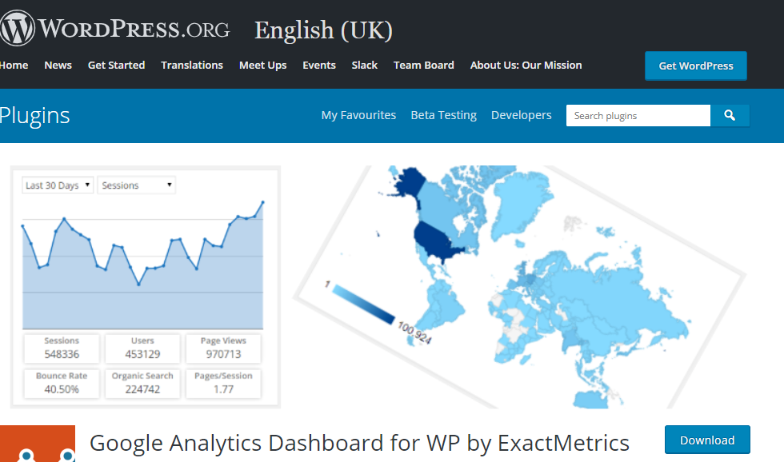Screen dimensions: 784x462
Task: Click the WordPress.org logo icon
Action: pyautogui.click(x=16, y=29)
